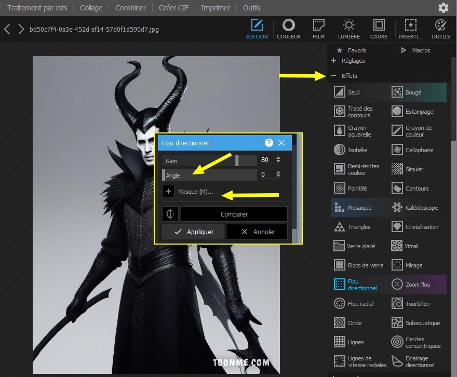Close the Flou directionnel dialog
The height and width of the screenshot is (377, 457).
click(x=281, y=143)
